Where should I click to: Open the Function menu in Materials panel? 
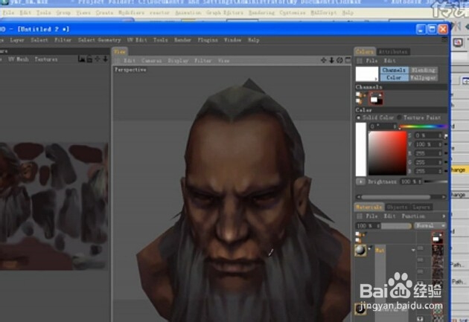pyautogui.click(x=413, y=216)
